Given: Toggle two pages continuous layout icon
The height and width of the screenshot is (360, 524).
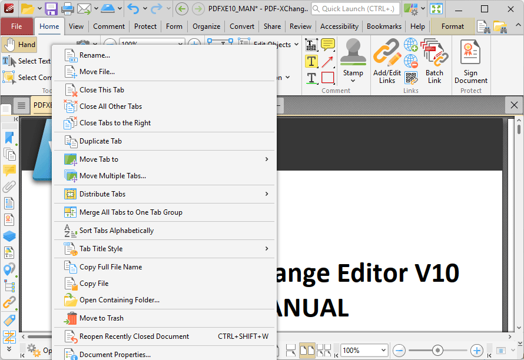Looking at the screenshot, I should (323, 351).
